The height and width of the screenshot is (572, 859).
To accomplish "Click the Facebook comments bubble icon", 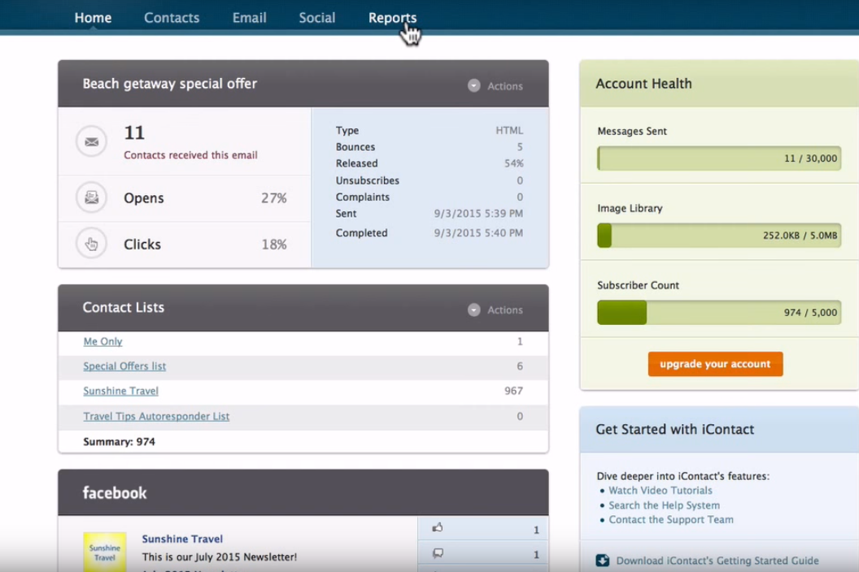I will 438,553.
